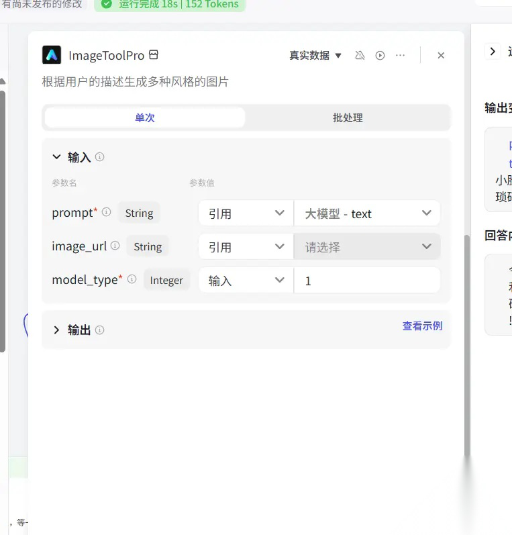512x535 pixels.
Task: Switch to the 单次 tab
Action: click(x=145, y=117)
